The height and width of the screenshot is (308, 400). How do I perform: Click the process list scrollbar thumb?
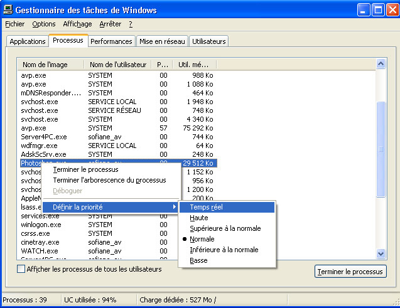tap(381, 149)
